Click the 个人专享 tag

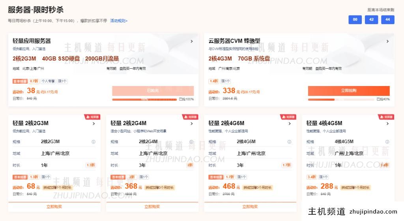pyautogui.click(x=48, y=81)
